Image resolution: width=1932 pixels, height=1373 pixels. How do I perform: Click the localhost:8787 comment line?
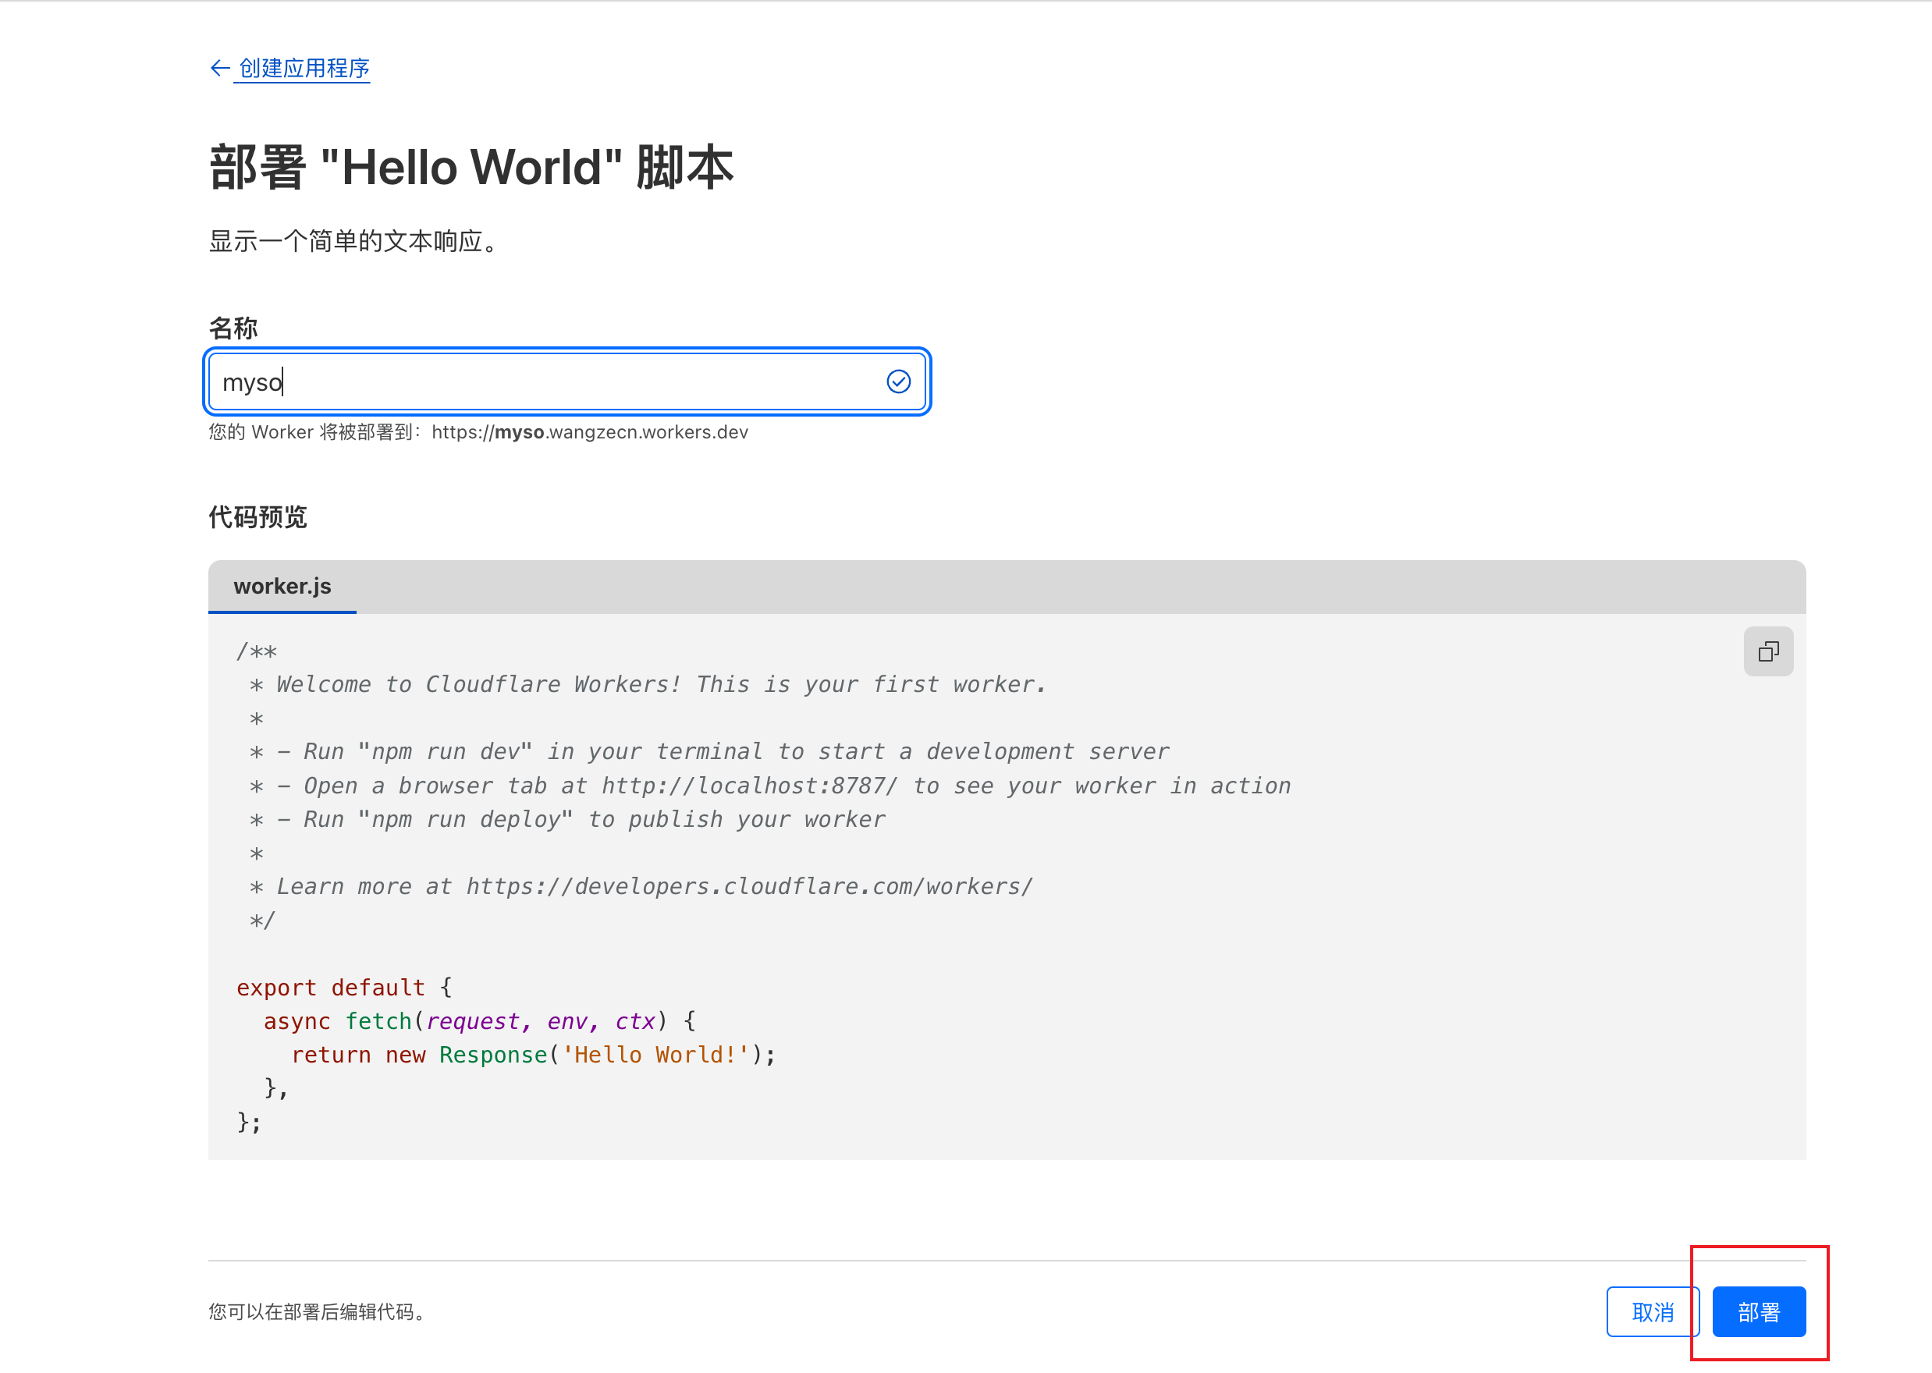click(769, 786)
